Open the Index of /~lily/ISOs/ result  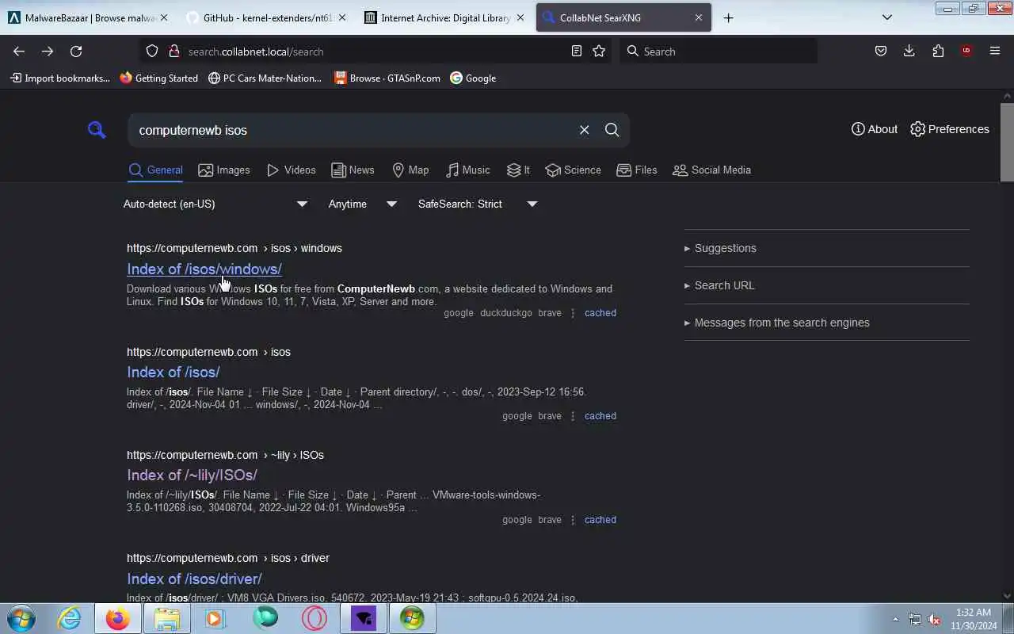pos(192,475)
